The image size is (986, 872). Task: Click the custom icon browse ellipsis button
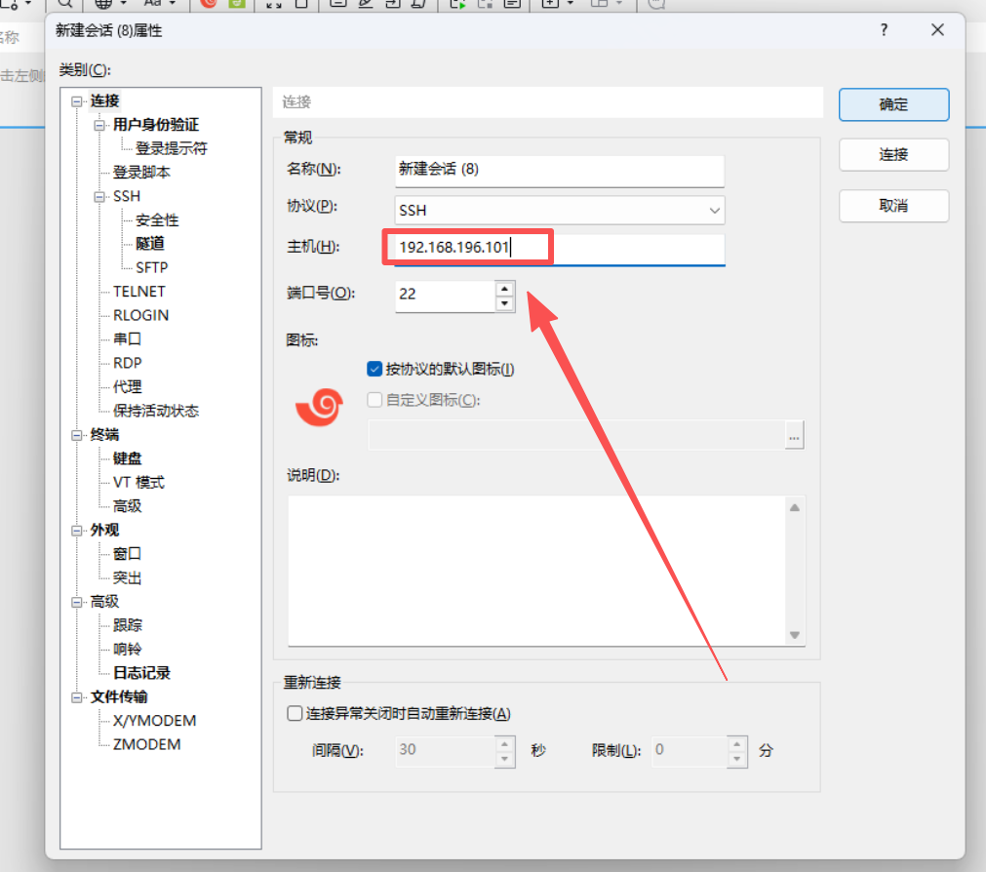pyautogui.click(x=794, y=436)
